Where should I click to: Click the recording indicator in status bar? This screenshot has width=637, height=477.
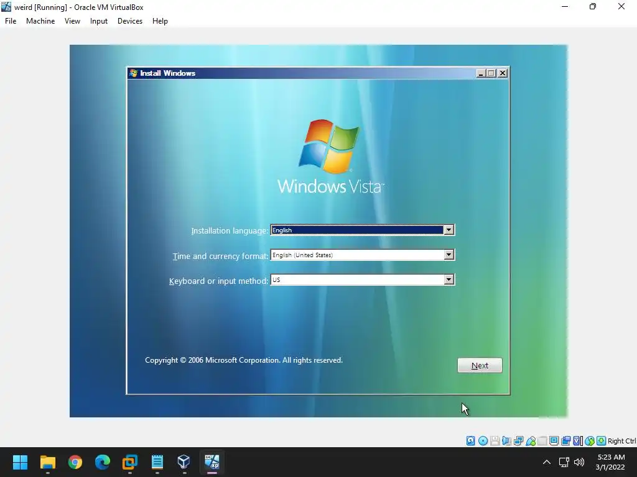[x=565, y=441]
